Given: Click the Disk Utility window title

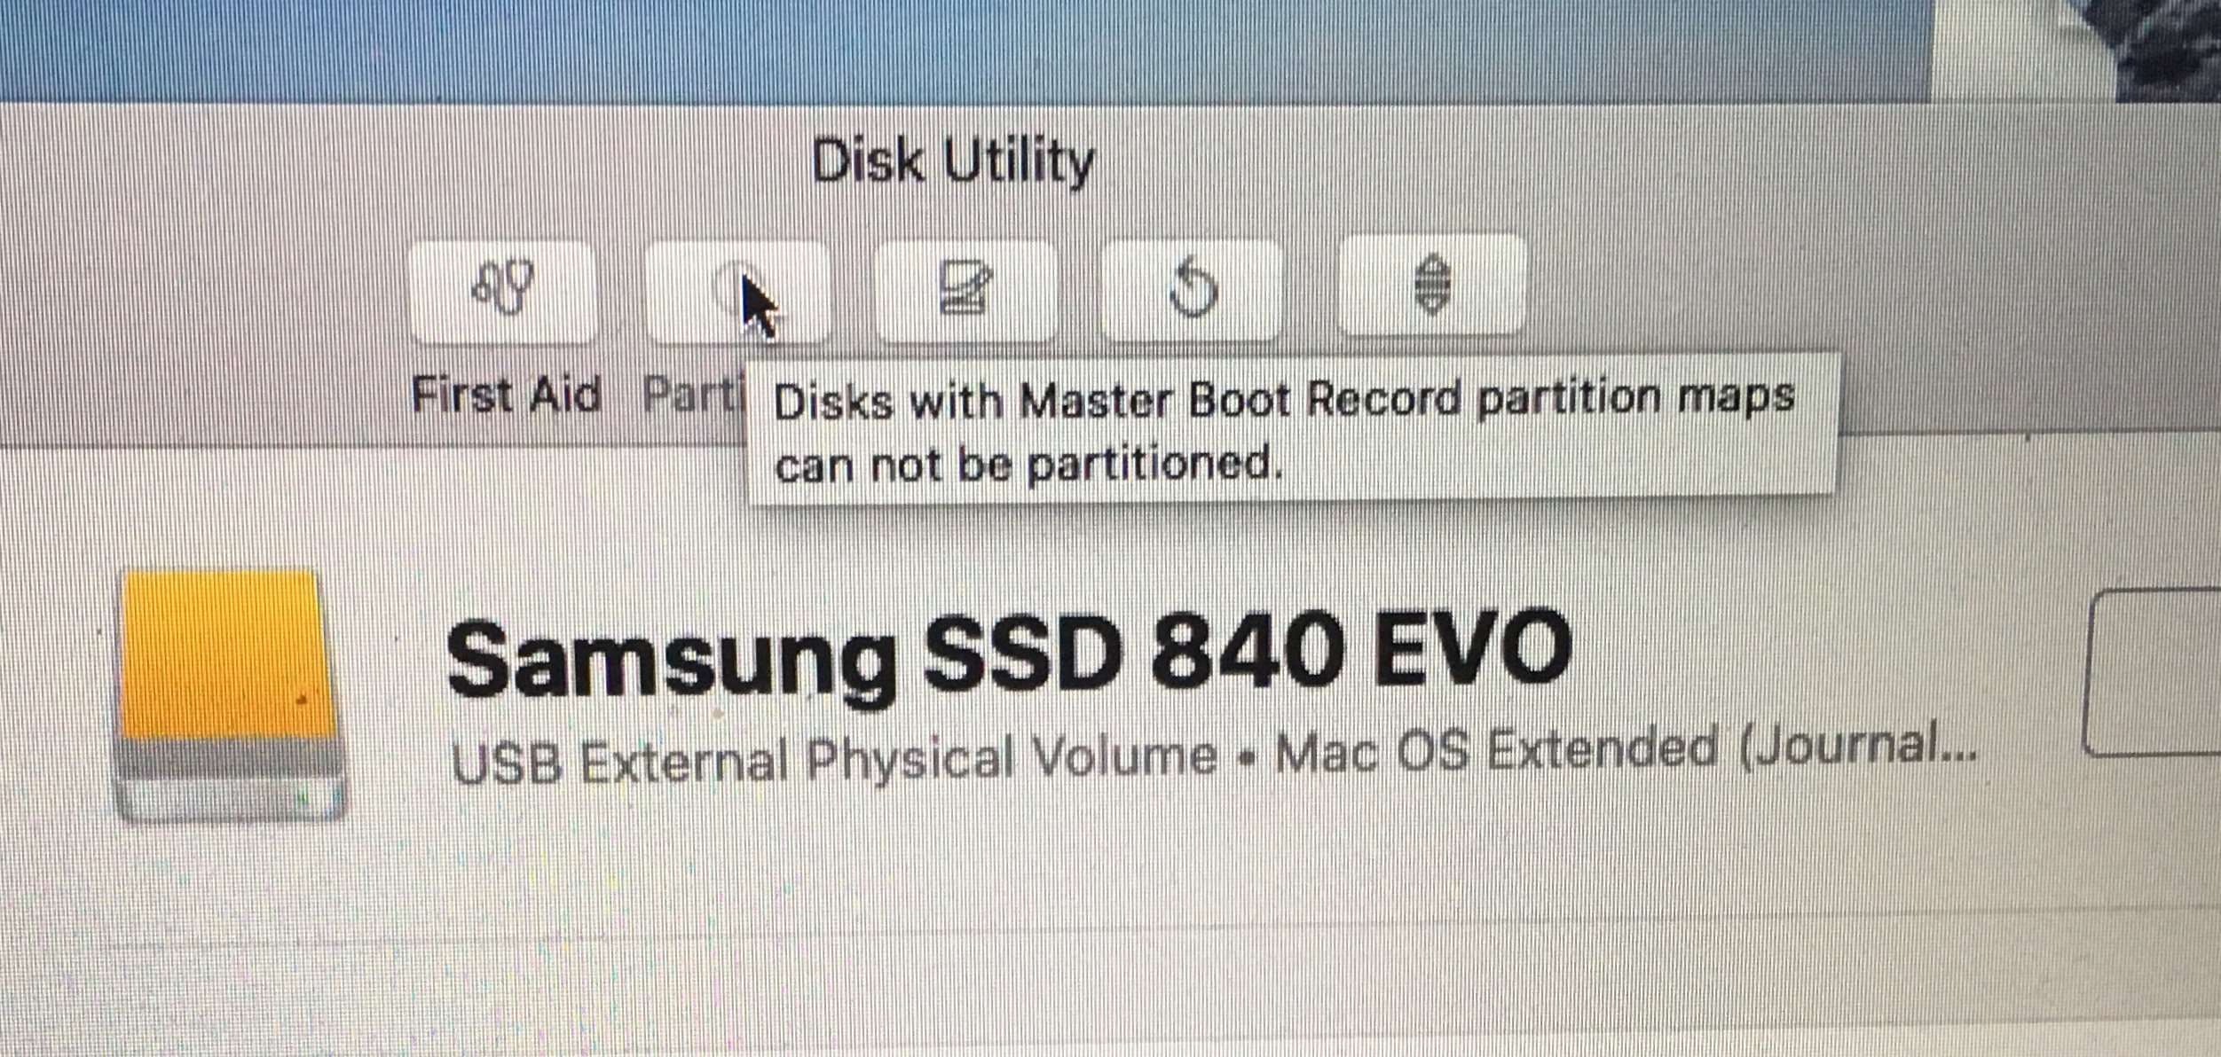Looking at the screenshot, I should point(953,161).
